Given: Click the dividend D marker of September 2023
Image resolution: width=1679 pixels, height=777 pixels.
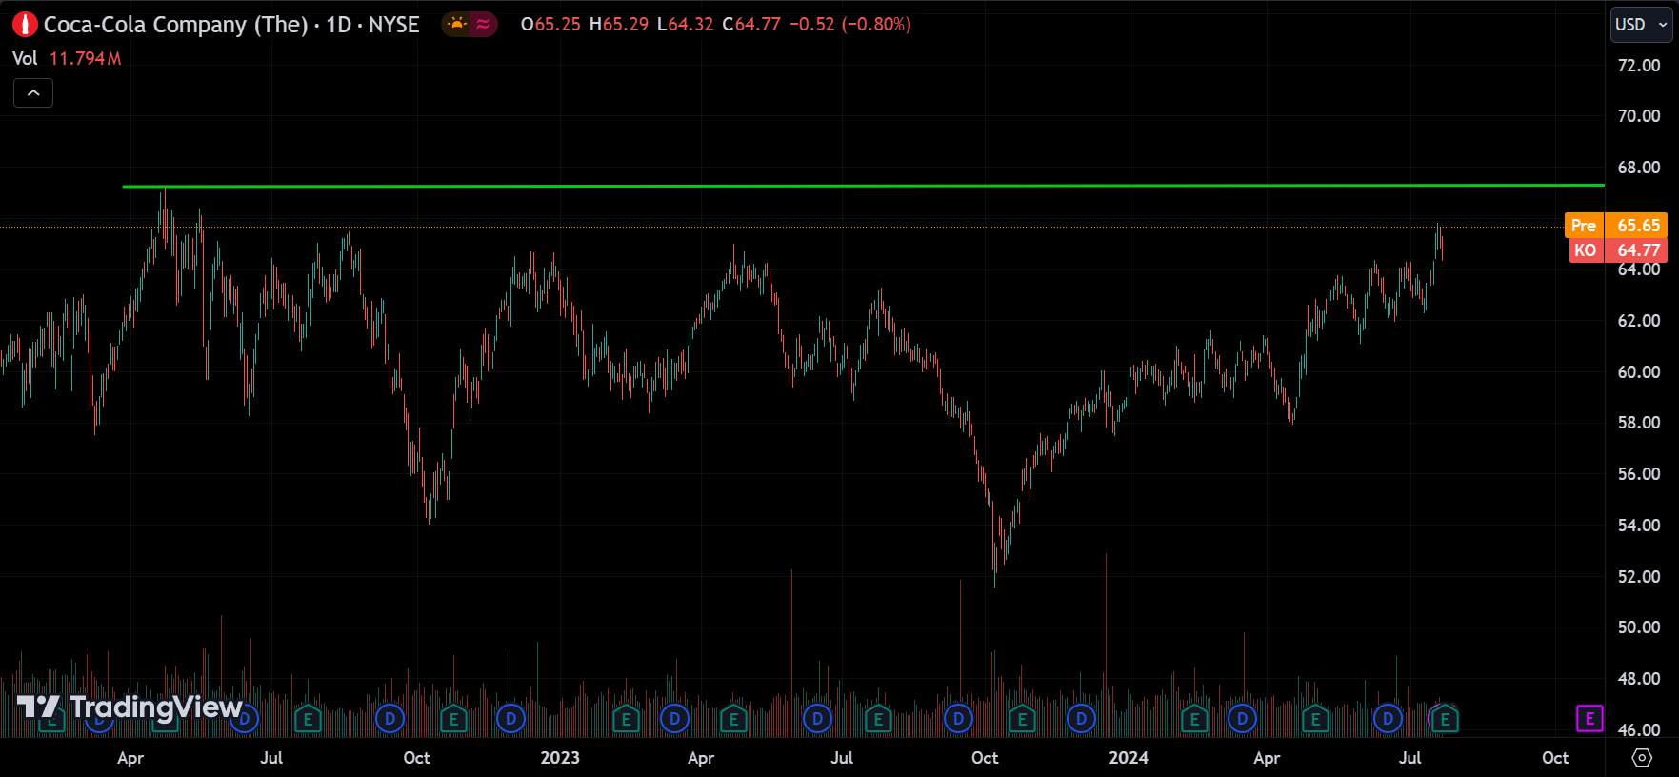Looking at the screenshot, I should click(x=959, y=719).
